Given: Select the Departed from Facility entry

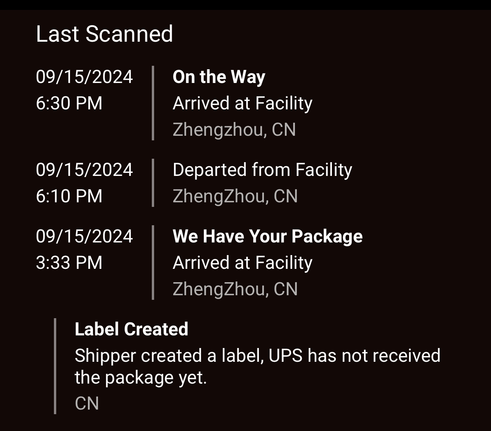Looking at the screenshot, I should coord(262,170).
